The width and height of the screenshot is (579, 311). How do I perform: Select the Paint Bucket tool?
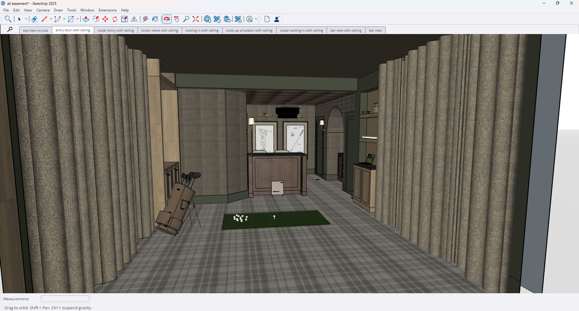point(155,19)
